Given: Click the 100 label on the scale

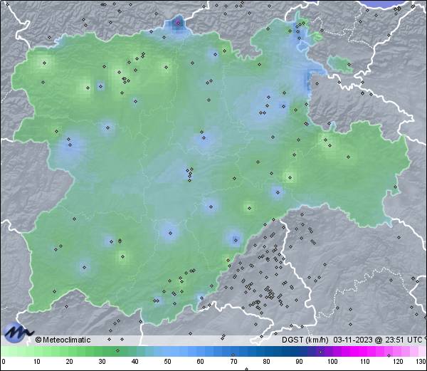Looking at the screenshot, I should pyautogui.click(x=332, y=362).
